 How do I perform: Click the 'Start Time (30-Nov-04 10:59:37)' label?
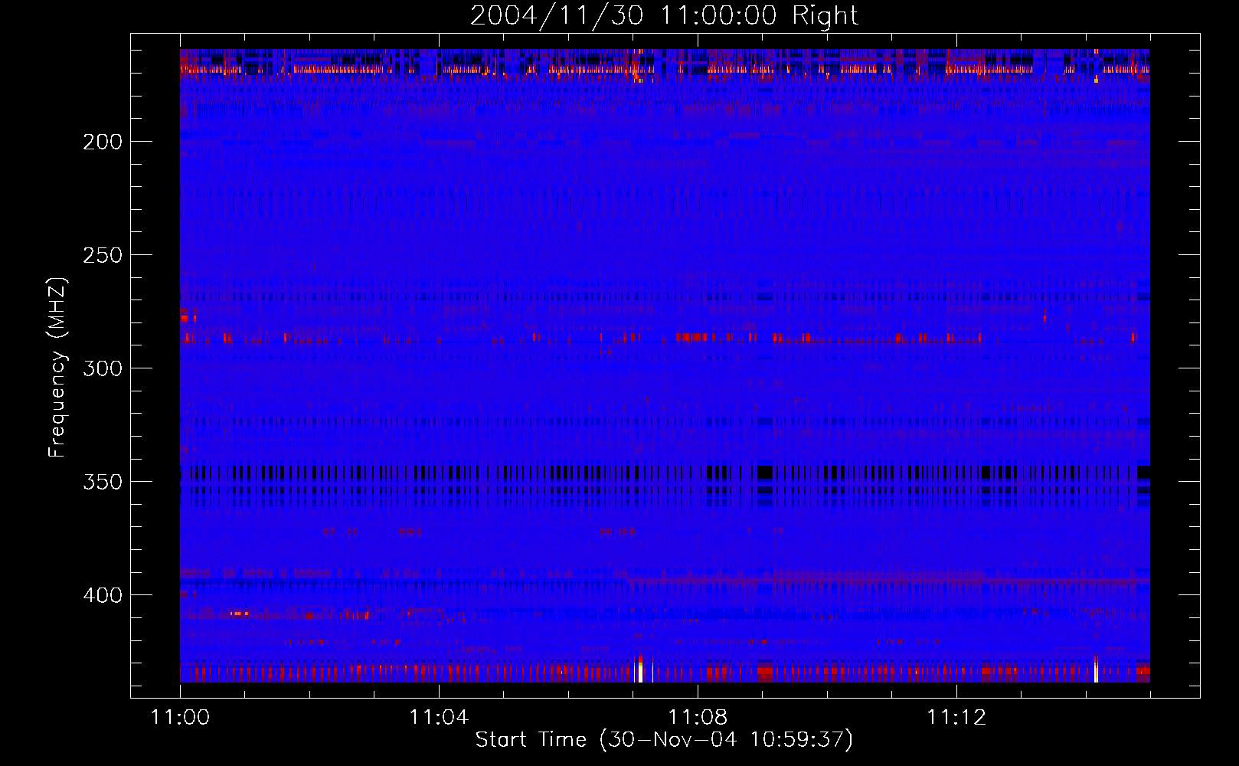click(664, 740)
